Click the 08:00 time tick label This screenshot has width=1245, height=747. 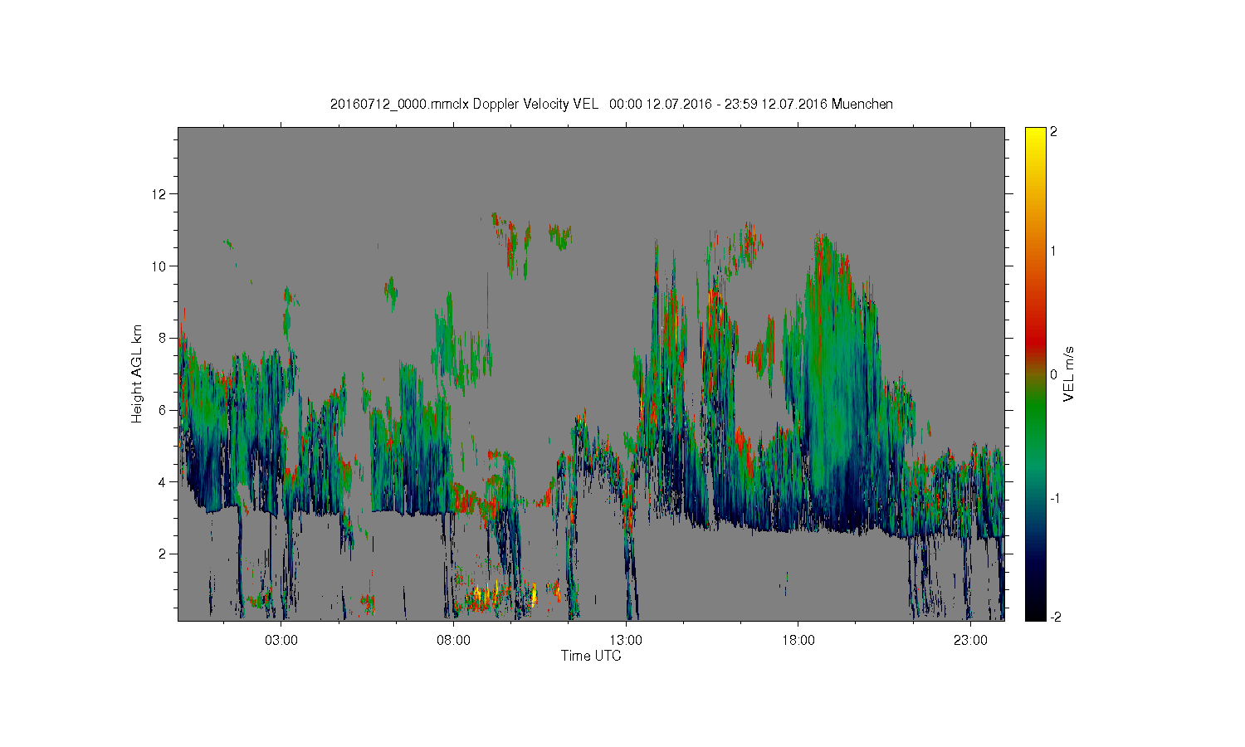point(453,641)
